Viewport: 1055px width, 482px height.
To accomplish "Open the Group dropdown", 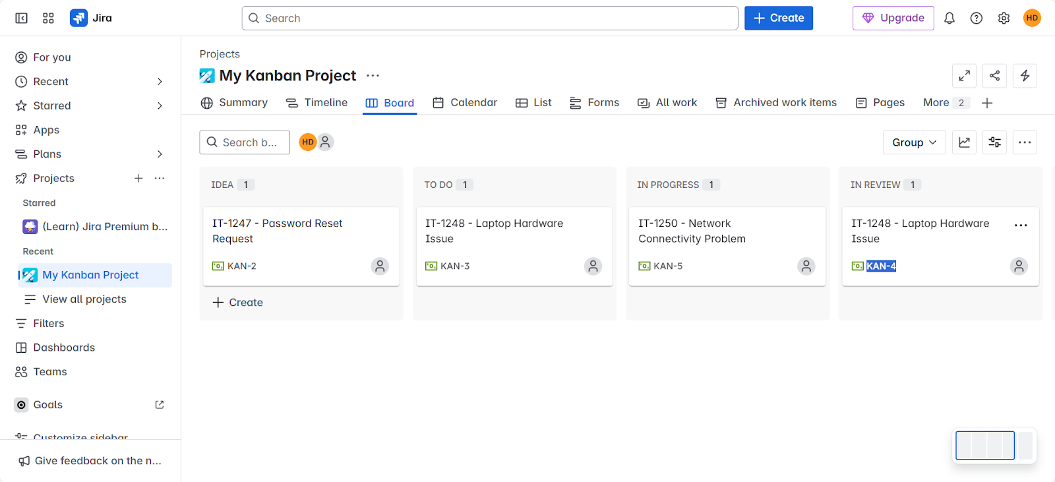I will (x=914, y=142).
